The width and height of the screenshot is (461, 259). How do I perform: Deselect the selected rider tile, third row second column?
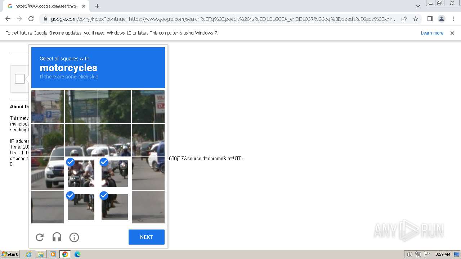point(81,173)
